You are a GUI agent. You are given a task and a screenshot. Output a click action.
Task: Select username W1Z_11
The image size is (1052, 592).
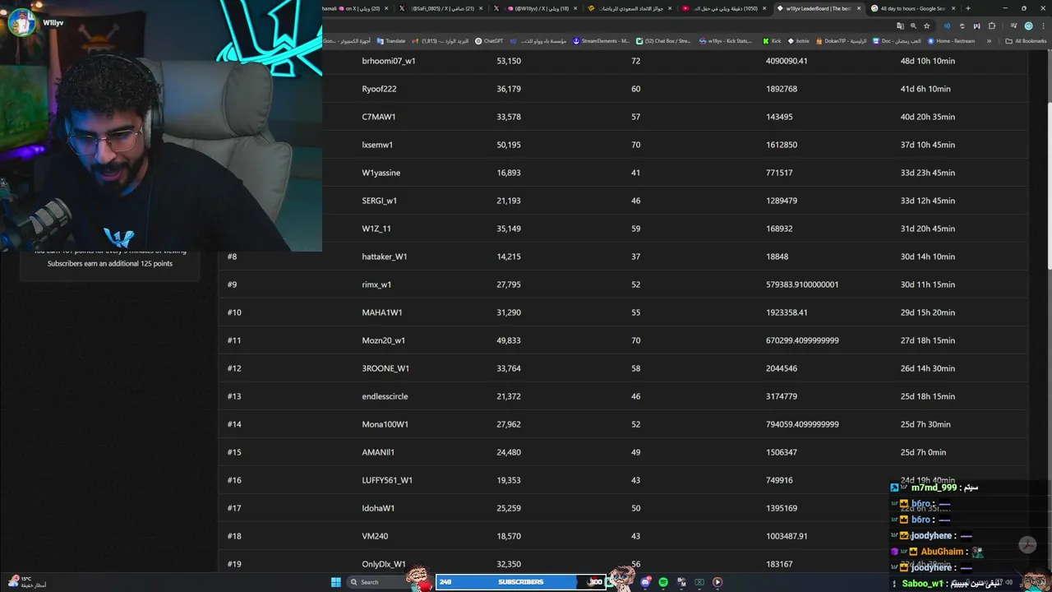pos(376,229)
